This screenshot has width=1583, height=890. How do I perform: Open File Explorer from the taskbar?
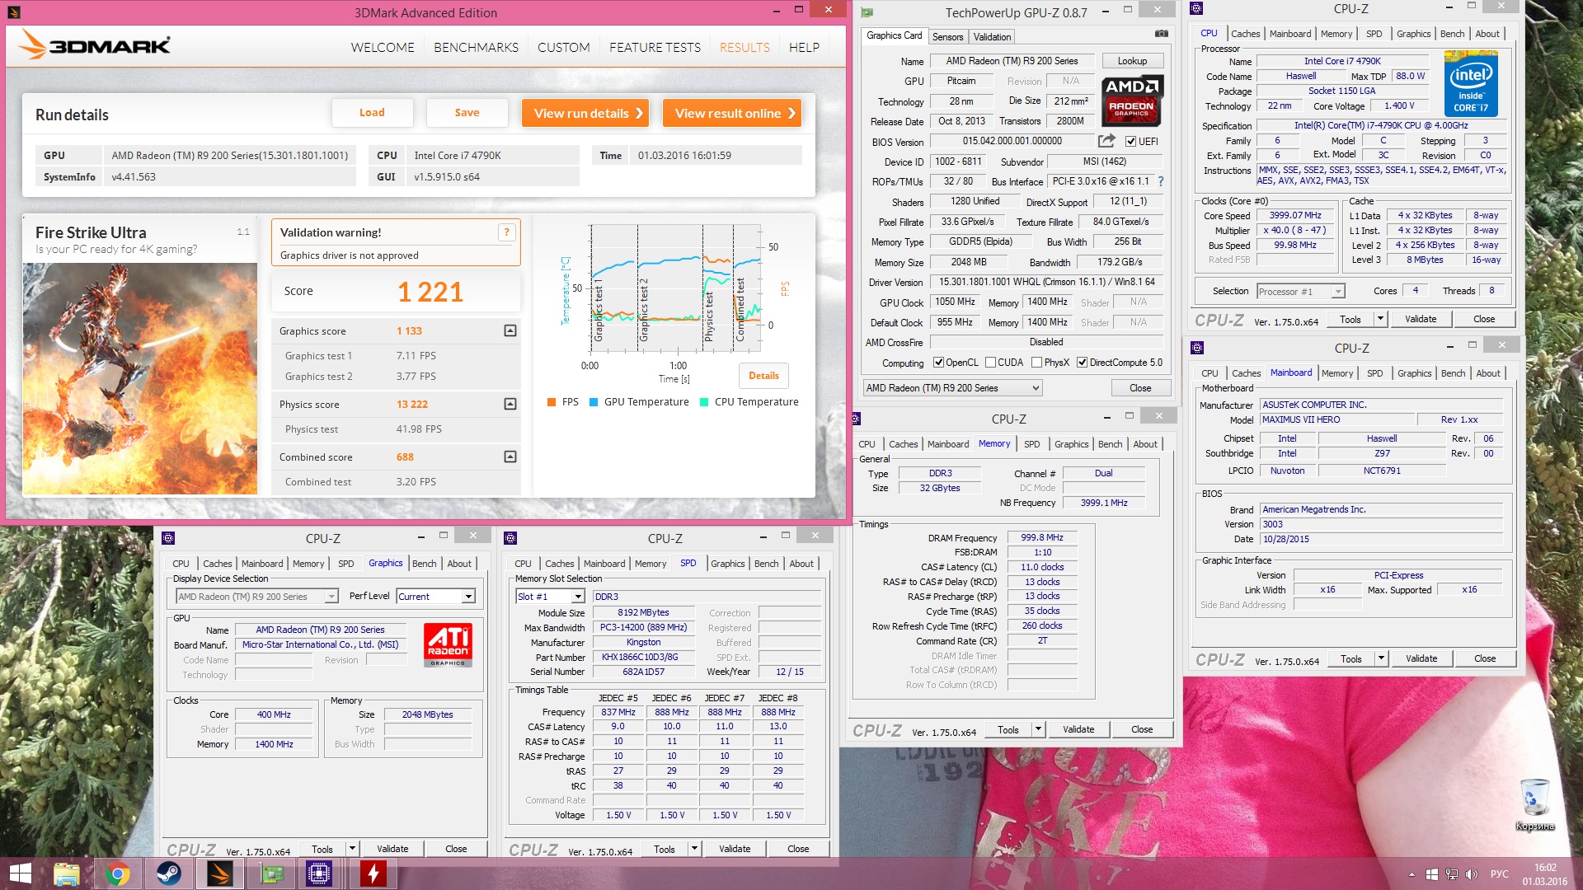point(67,874)
